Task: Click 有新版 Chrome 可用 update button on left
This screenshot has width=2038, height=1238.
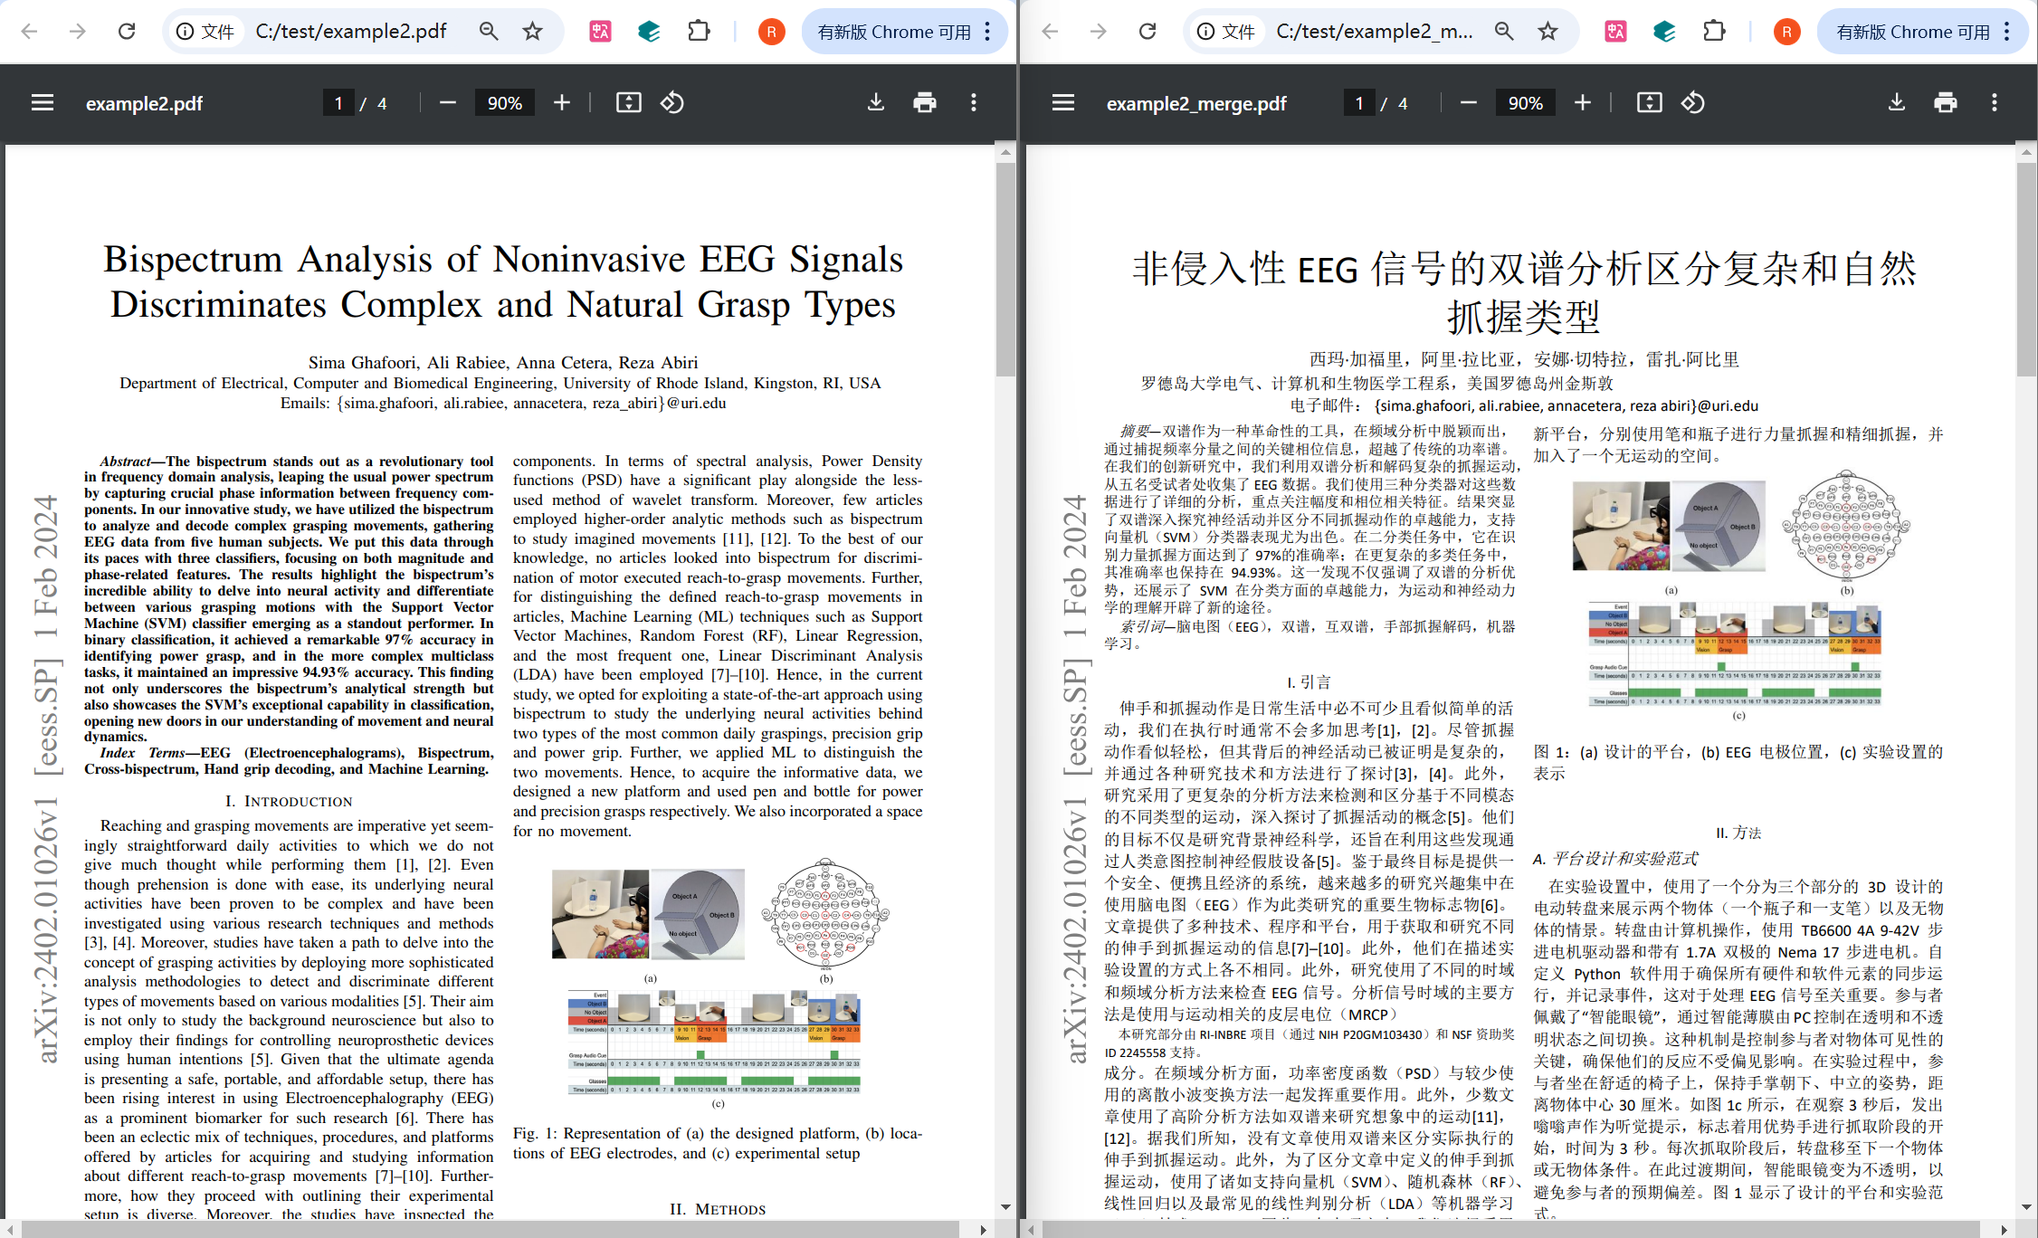Action: 894,32
